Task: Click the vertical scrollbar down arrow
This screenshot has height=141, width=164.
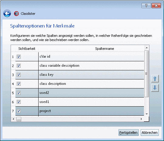Action: point(147,114)
